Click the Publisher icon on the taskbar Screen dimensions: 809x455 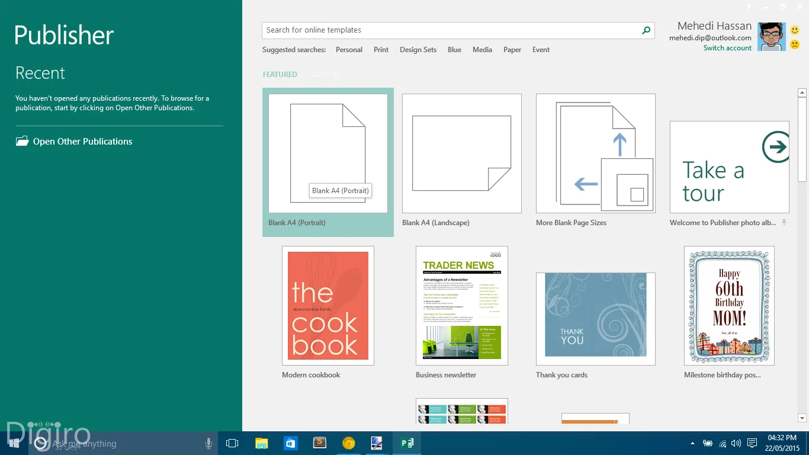tap(407, 443)
